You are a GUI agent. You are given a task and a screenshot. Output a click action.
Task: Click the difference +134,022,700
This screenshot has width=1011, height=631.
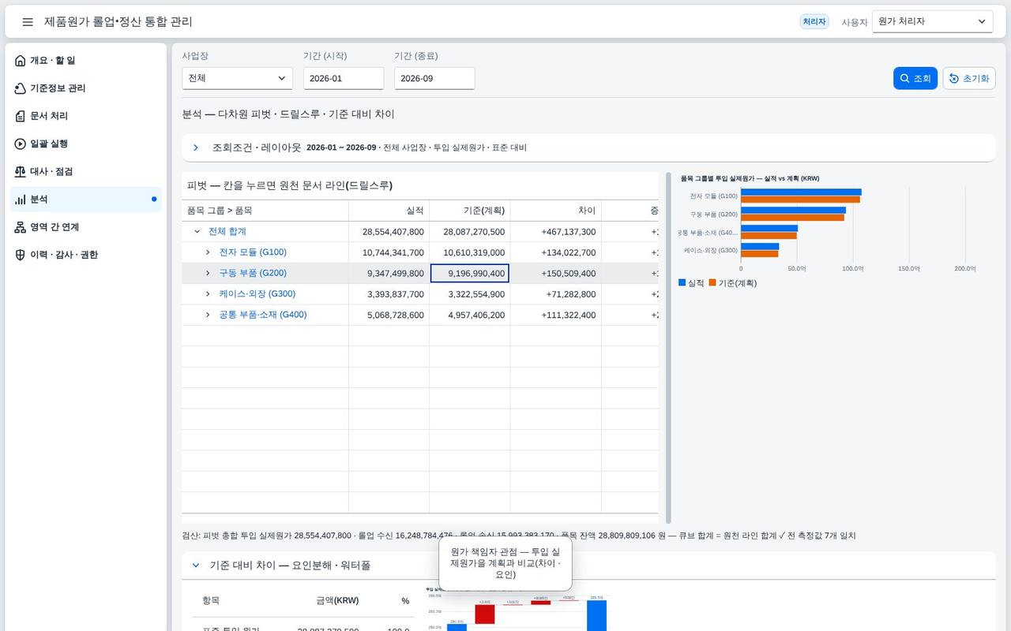pos(569,252)
